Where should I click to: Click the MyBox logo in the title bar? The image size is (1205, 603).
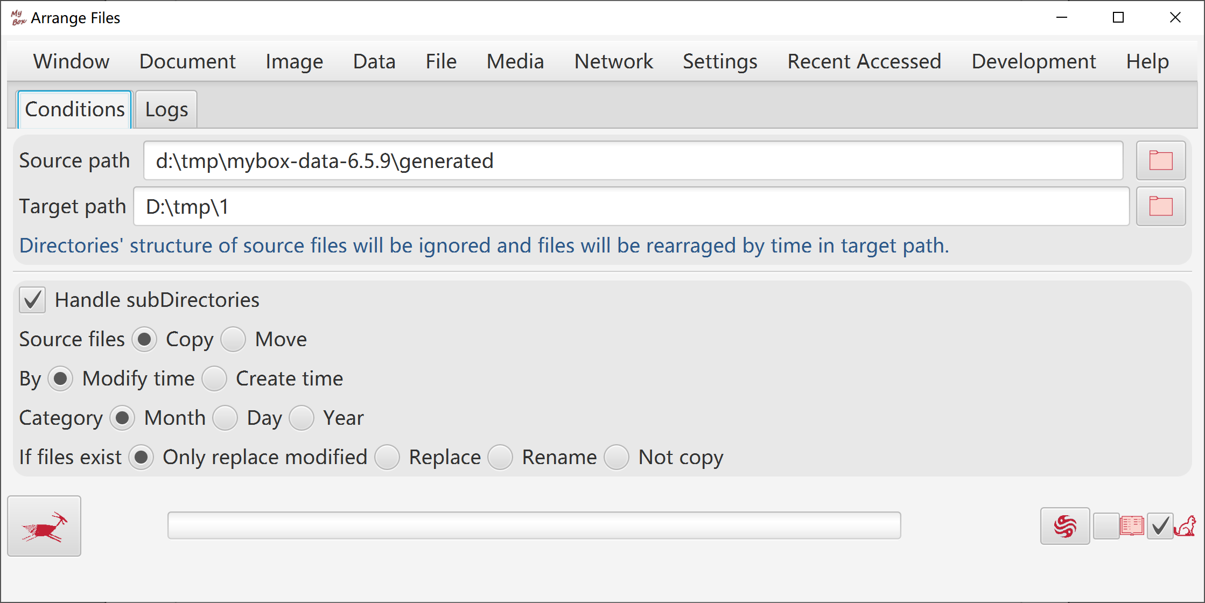(x=18, y=18)
